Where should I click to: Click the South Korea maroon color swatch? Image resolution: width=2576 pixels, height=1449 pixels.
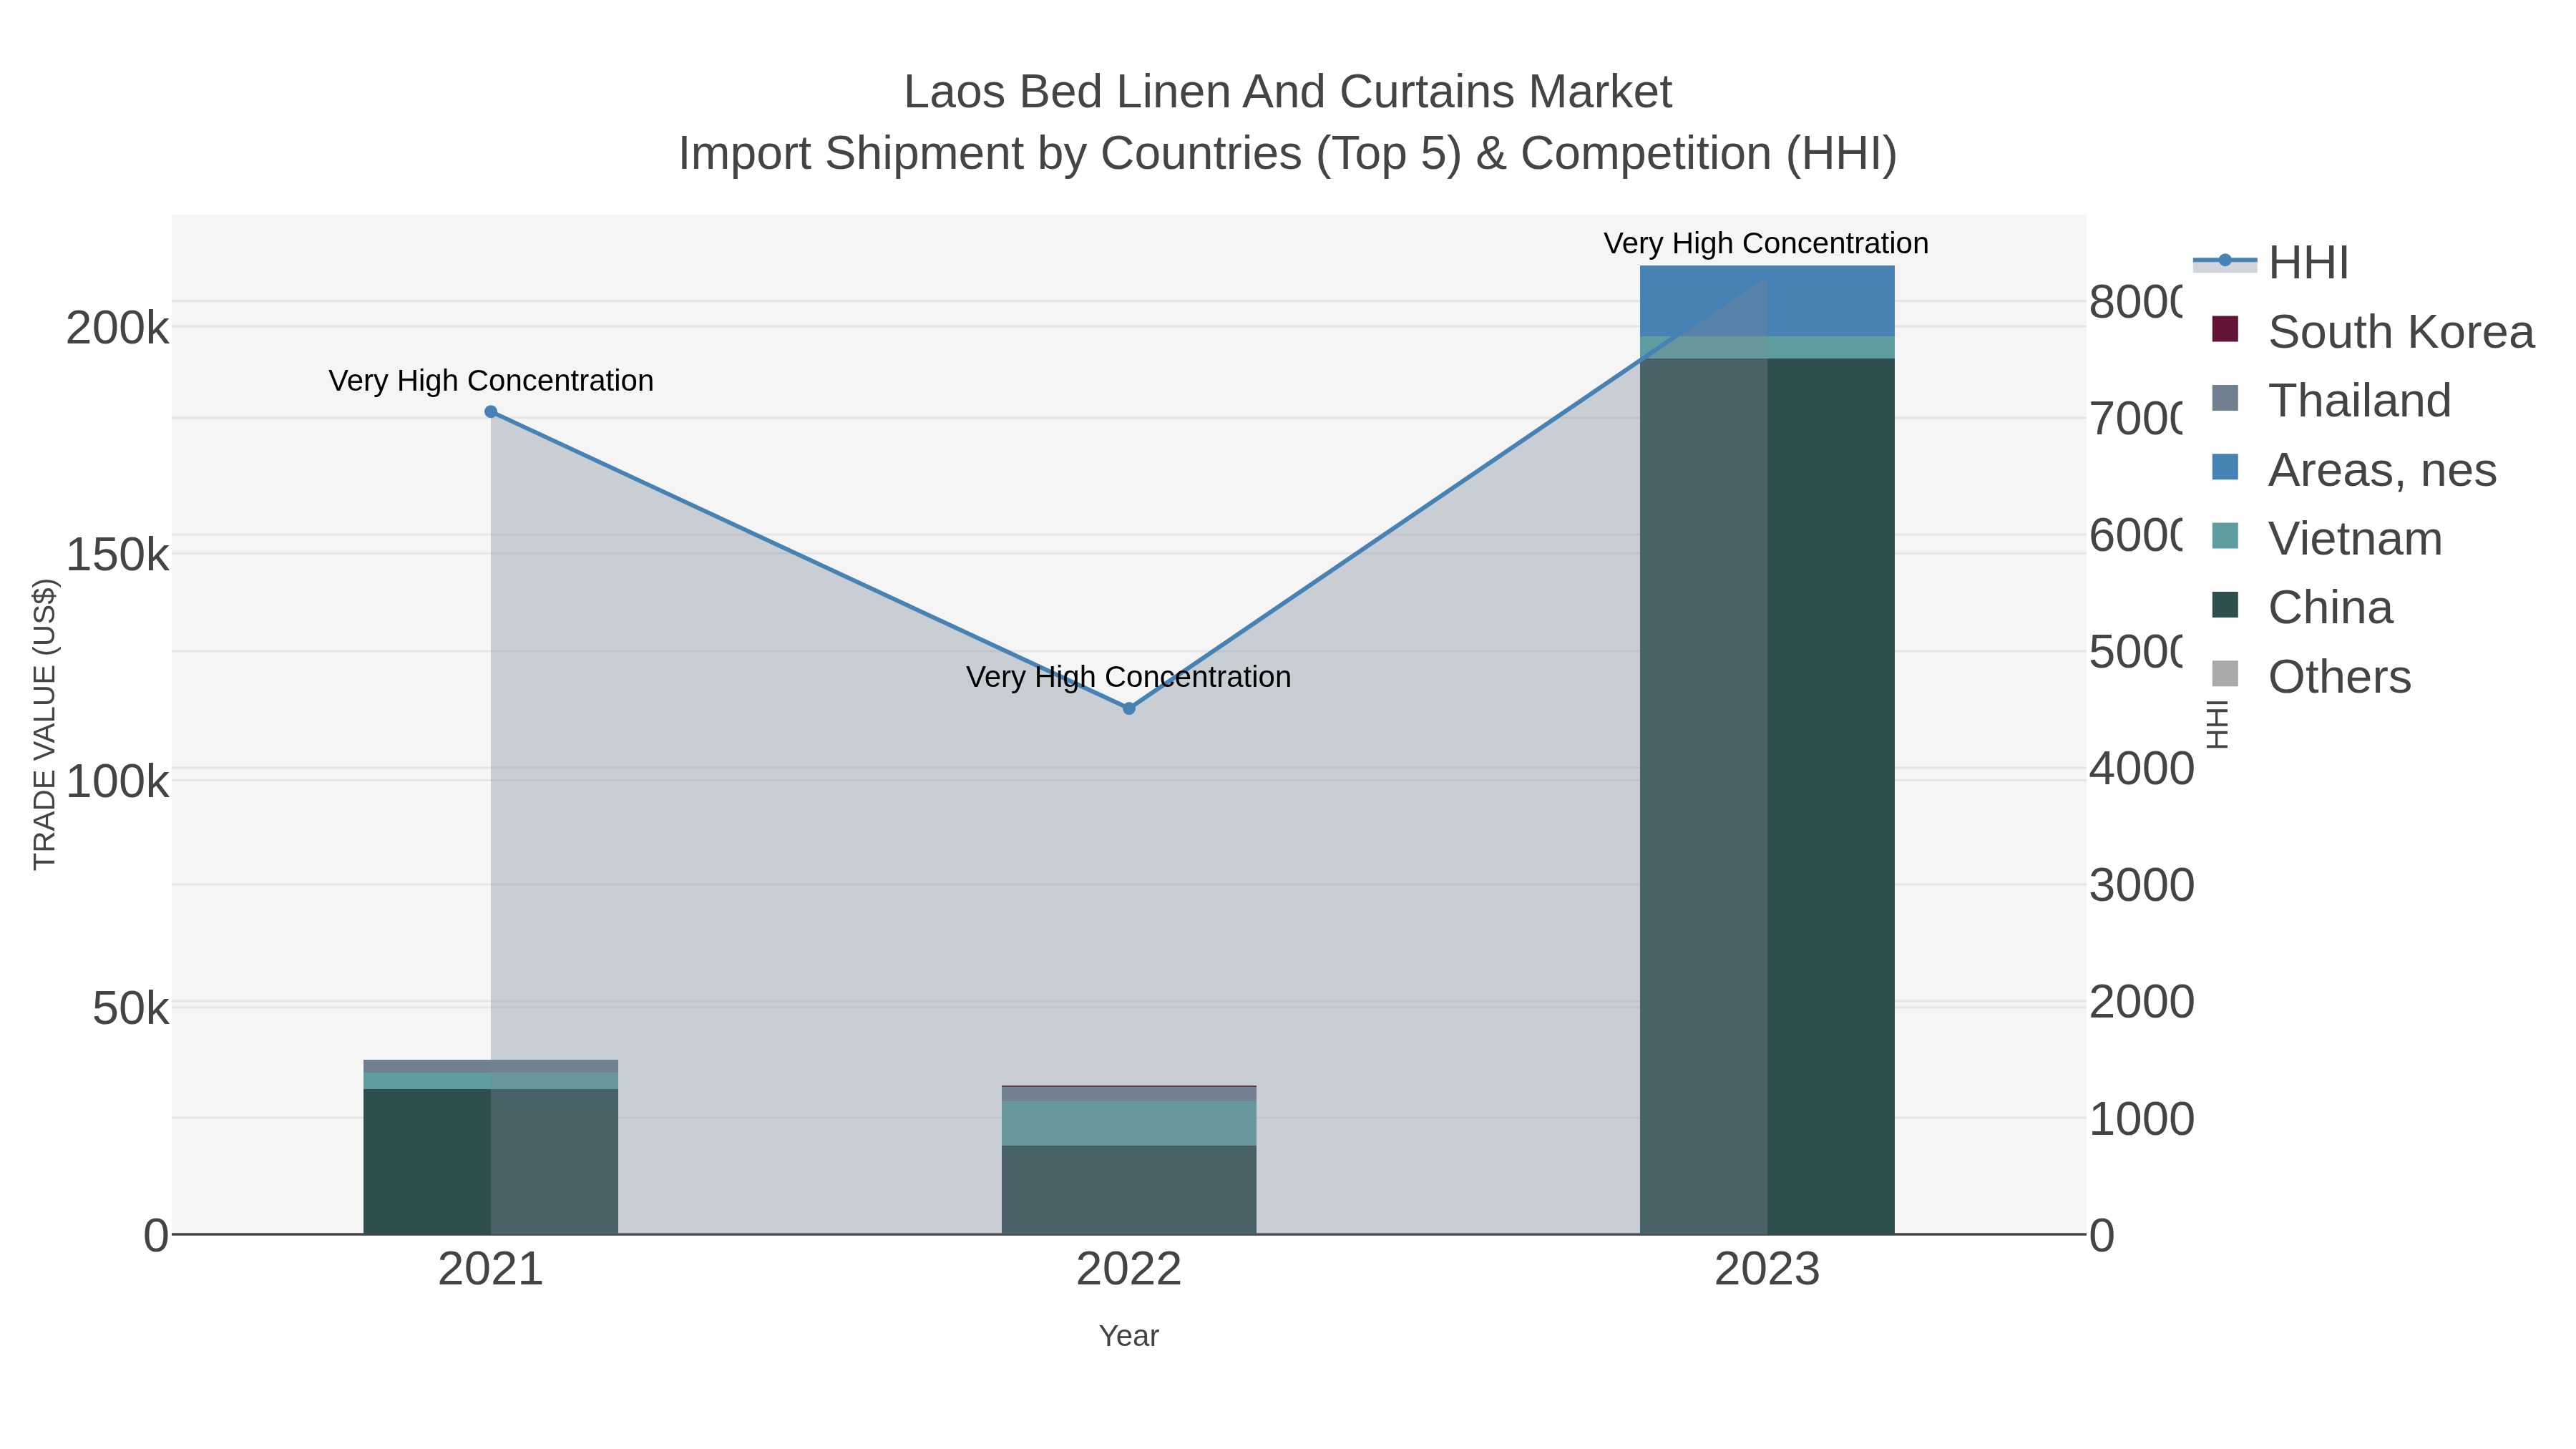(x=2225, y=329)
